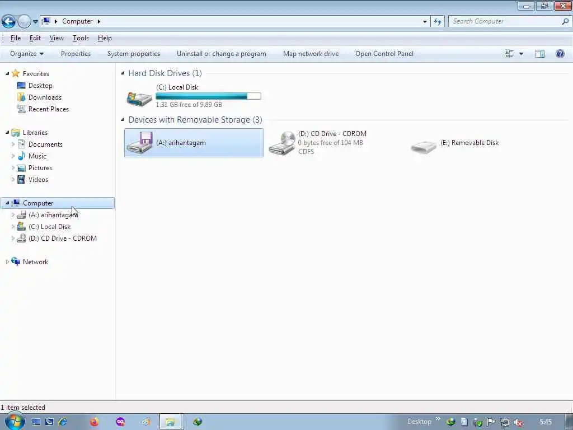
Task: Select Recent Places in Favorites
Action: pos(49,109)
